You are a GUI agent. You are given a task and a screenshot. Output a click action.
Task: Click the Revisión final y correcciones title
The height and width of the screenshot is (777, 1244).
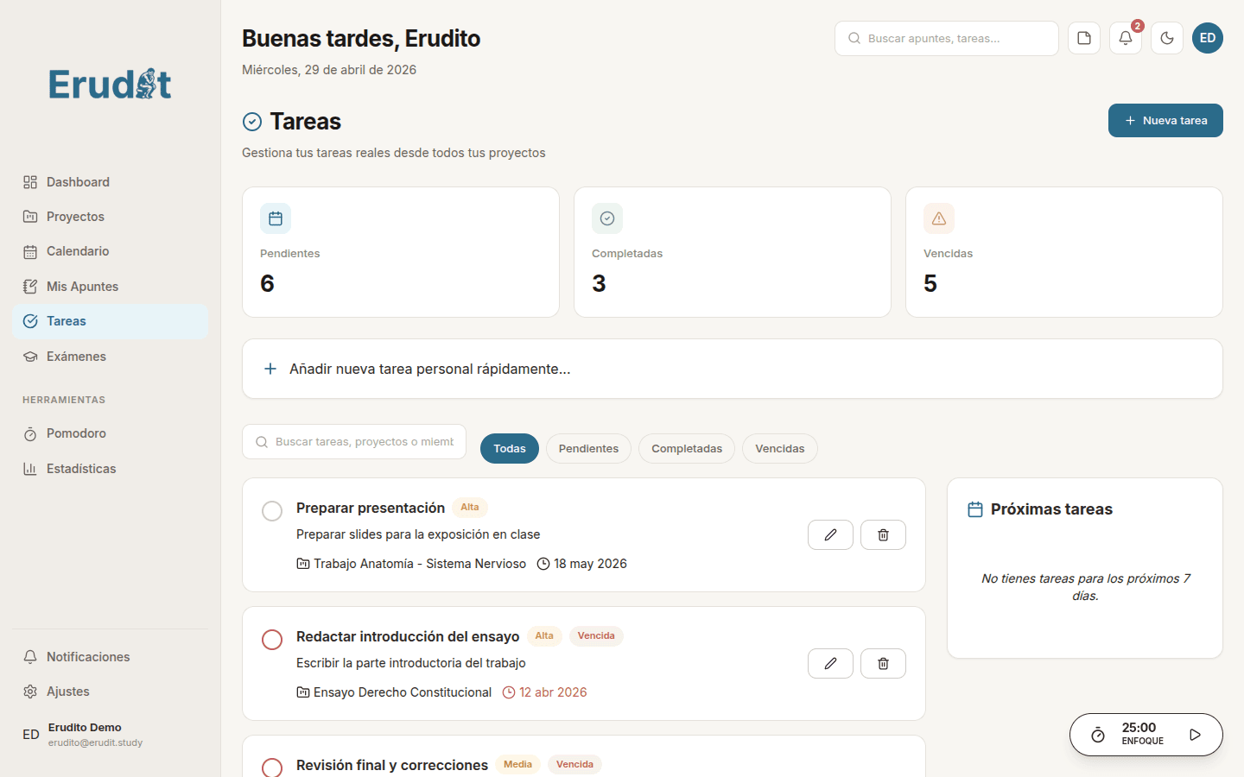click(x=392, y=765)
